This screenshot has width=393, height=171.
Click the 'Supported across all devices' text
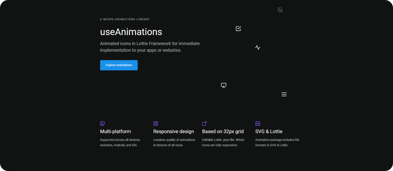pos(120,142)
